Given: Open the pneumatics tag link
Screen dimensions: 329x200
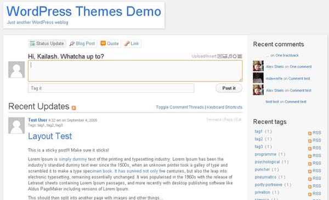Looking at the screenshot, I should tap(265, 177).
